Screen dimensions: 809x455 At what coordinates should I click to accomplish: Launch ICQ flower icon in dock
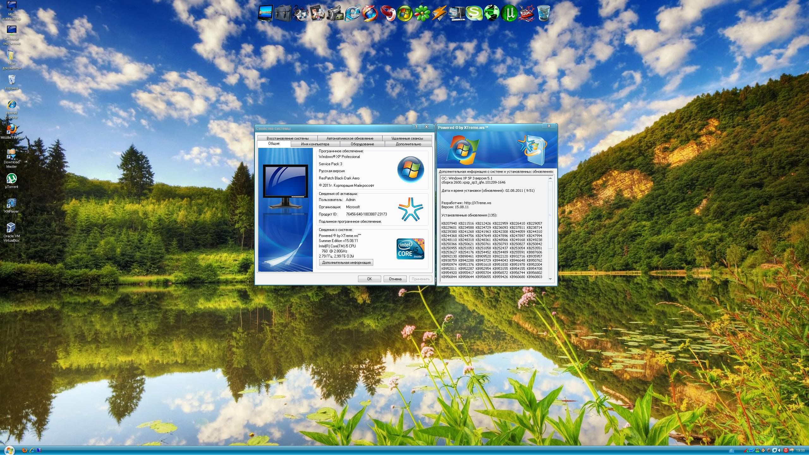[x=422, y=13]
